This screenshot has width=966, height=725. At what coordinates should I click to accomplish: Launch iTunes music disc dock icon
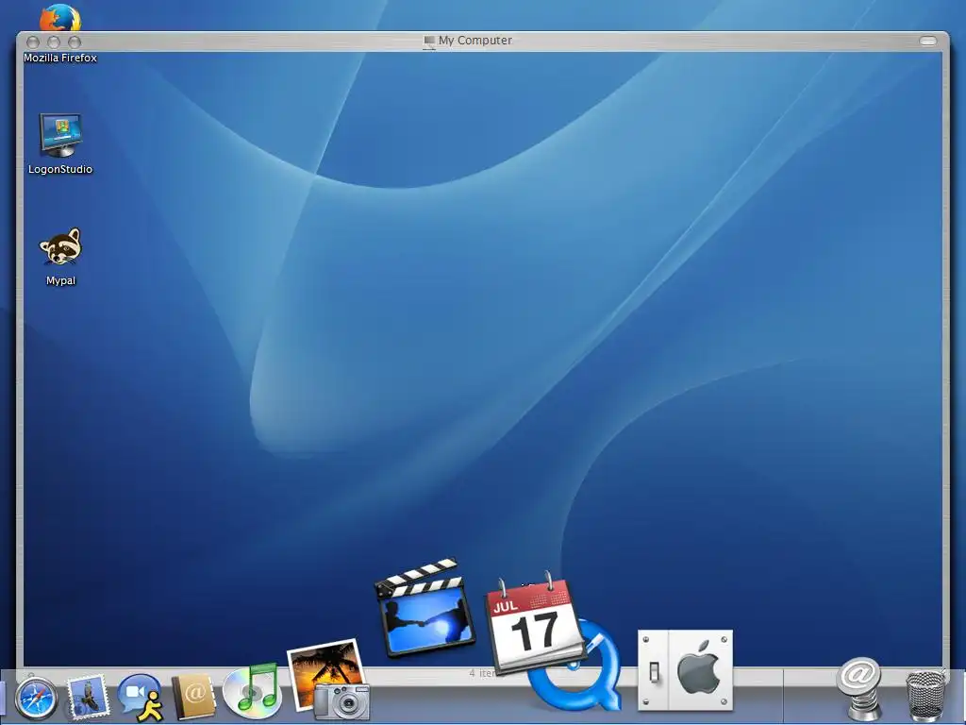coord(252,690)
